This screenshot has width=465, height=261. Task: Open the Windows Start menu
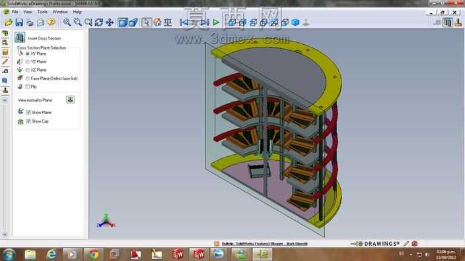(x=9, y=254)
